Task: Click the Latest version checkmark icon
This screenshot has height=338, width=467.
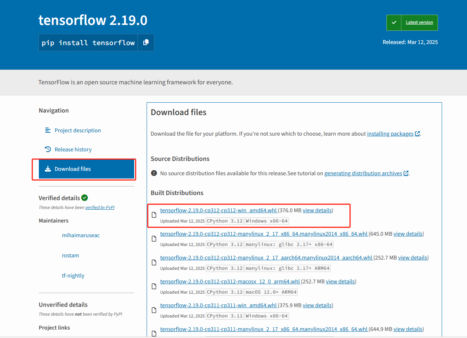Action: click(394, 22)
